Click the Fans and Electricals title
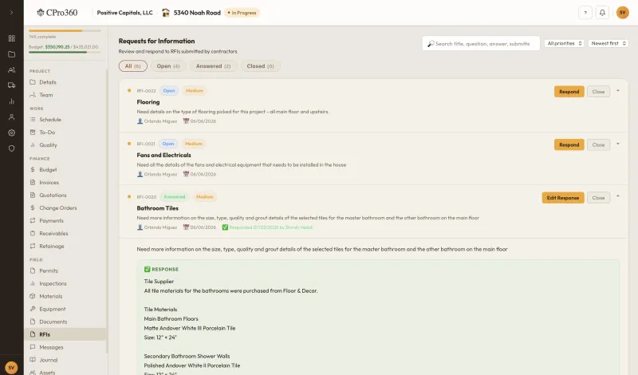This screenshot has height=375, width=638. (163, 155)
